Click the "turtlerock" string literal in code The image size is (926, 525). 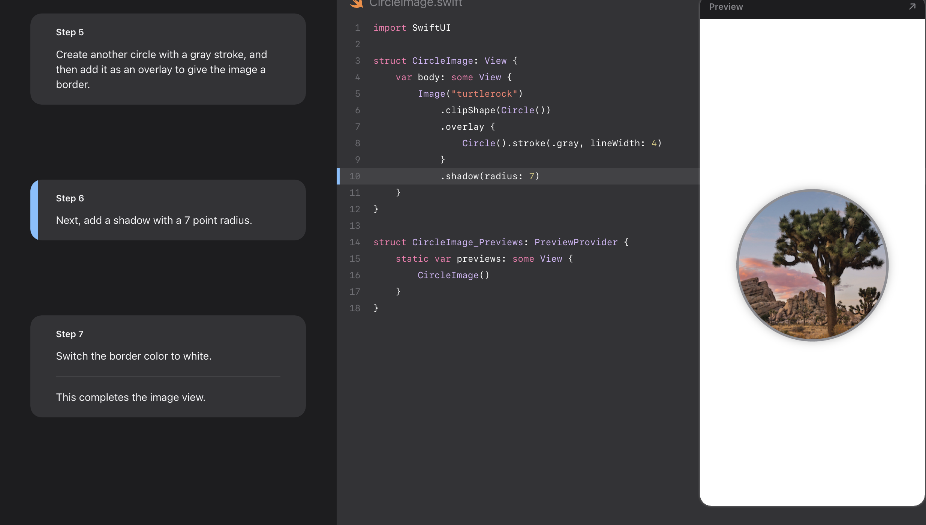(x=484, y=94)
